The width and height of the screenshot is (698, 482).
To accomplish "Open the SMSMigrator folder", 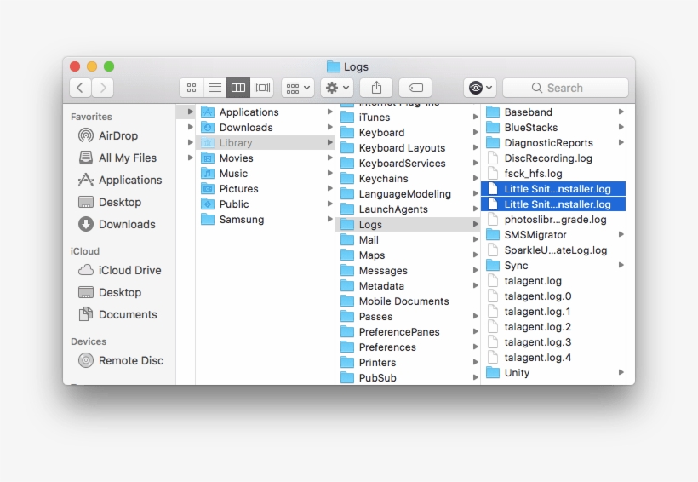I will [553, 235].
